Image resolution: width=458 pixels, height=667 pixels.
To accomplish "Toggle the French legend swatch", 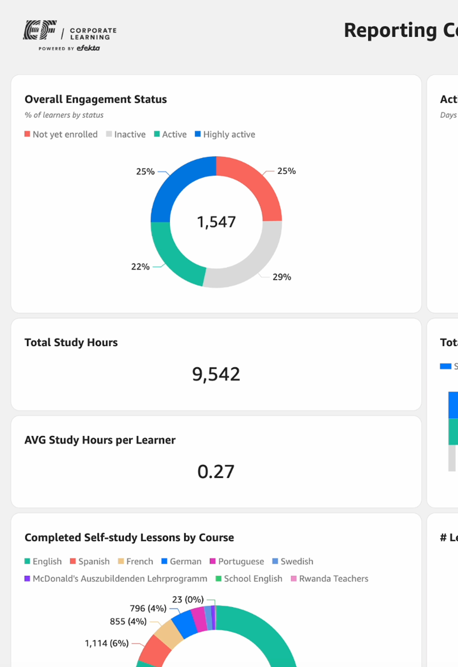I will [x=121, y=561].
